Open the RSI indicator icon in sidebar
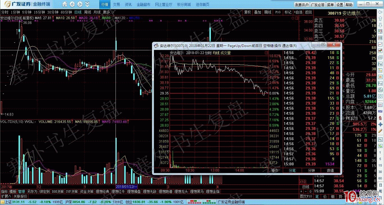The height and width of the screenshot is (205, 384). (x=380, y=111)
